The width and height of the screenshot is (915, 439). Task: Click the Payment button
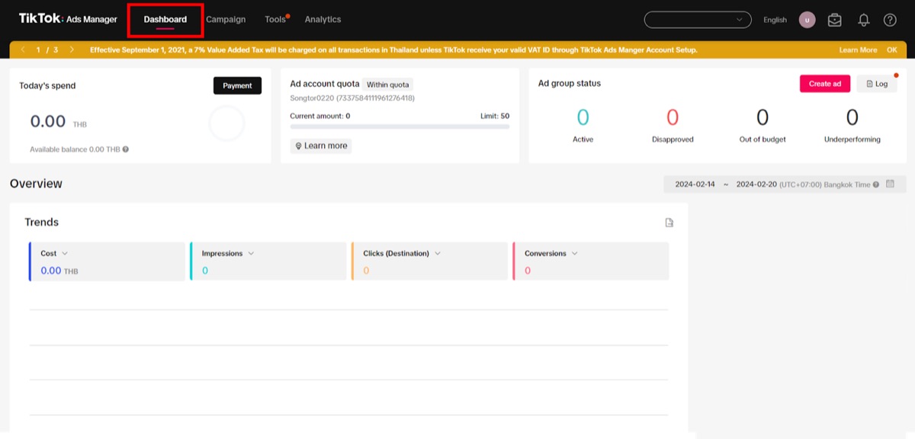click(237, 85)
